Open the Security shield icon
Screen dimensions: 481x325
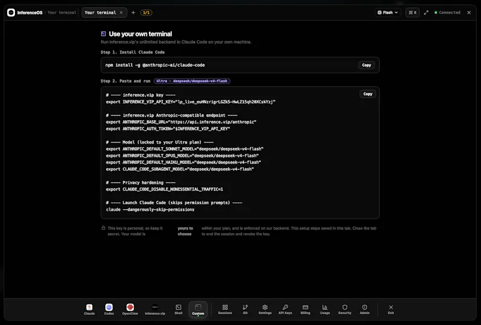click(345, 309)
